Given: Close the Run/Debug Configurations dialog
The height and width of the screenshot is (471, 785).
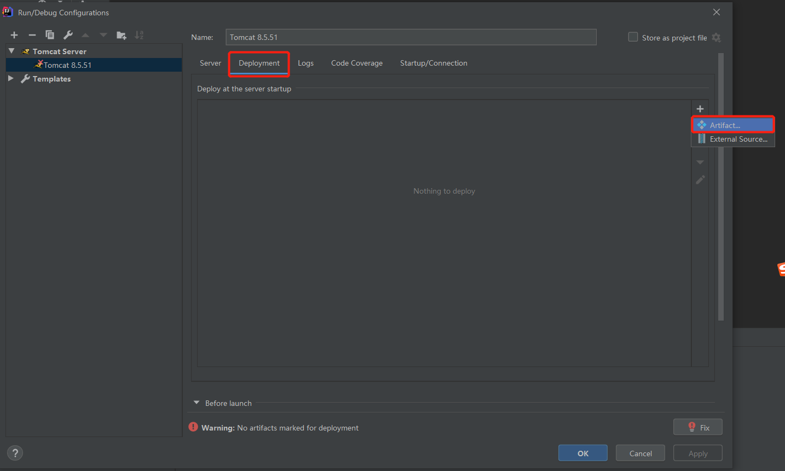Looking at the screenshot, I should coord(717,12).
